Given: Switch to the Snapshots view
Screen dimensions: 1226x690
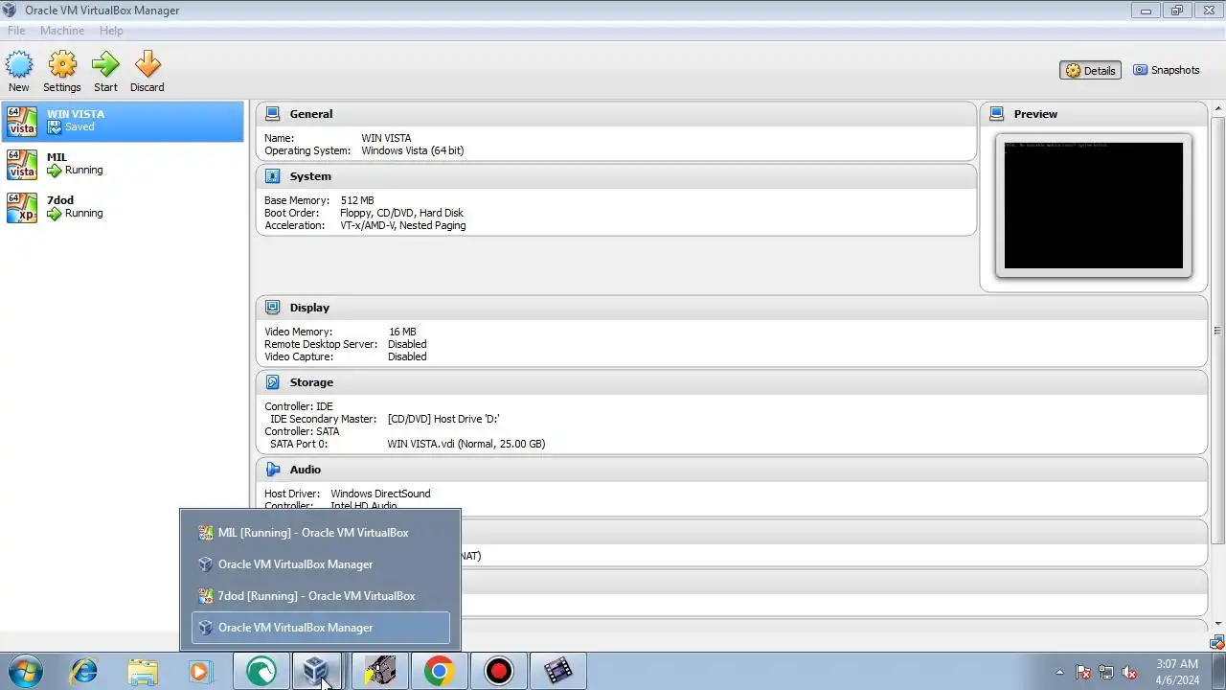Looking at the screenshot, I should [1167, 70].
